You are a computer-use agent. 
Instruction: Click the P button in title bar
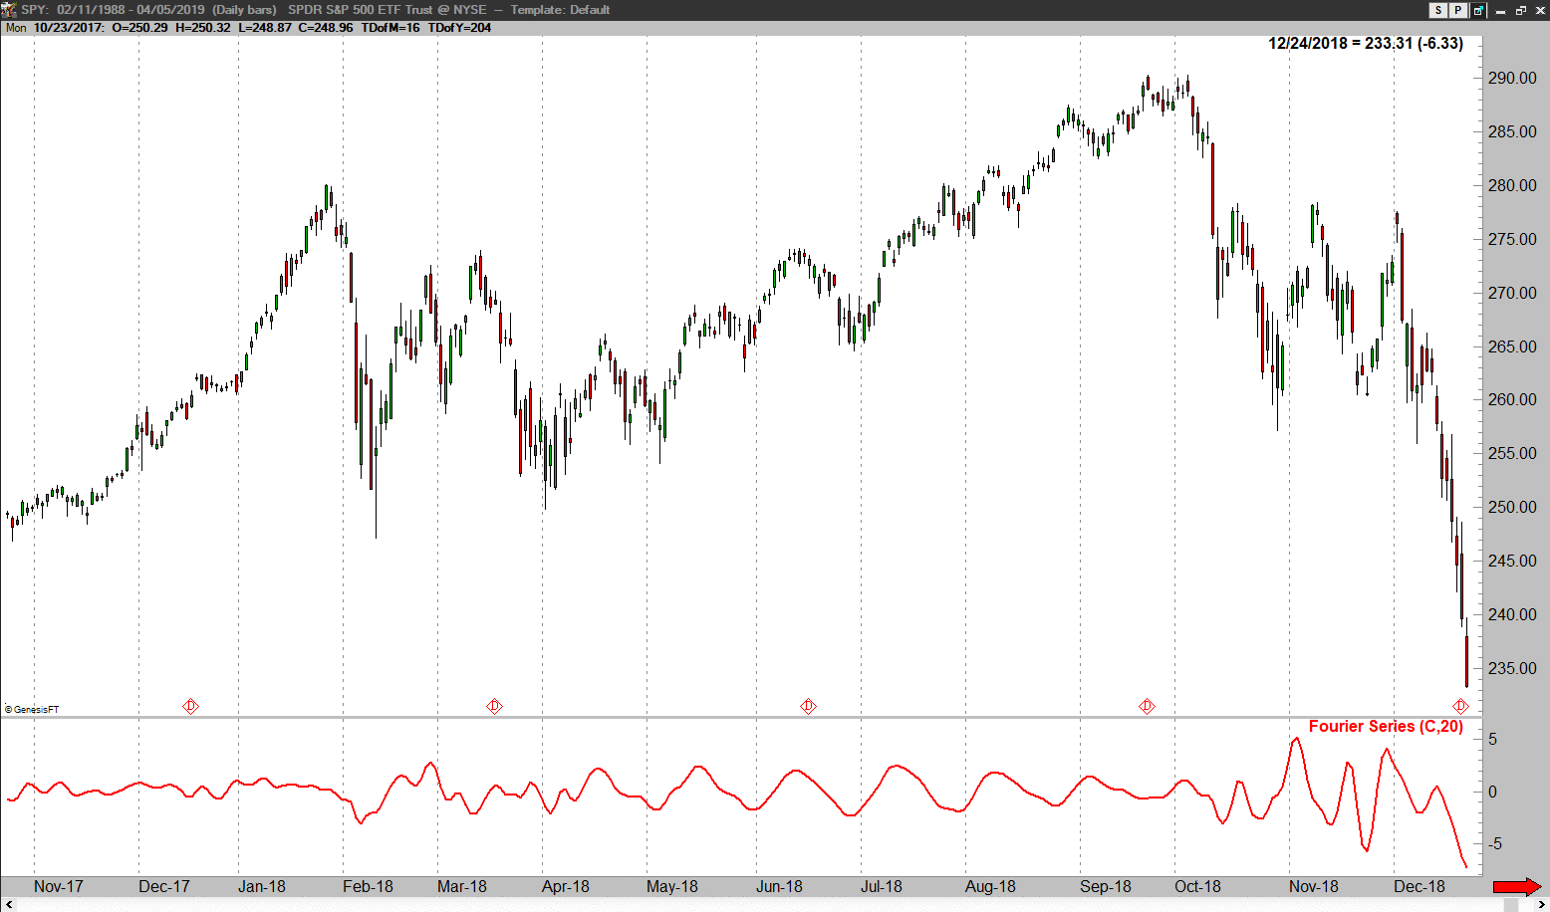[x=1457, y=10]
